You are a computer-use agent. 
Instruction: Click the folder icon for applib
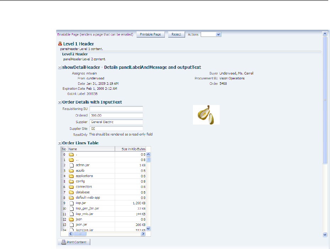[71, 171]
